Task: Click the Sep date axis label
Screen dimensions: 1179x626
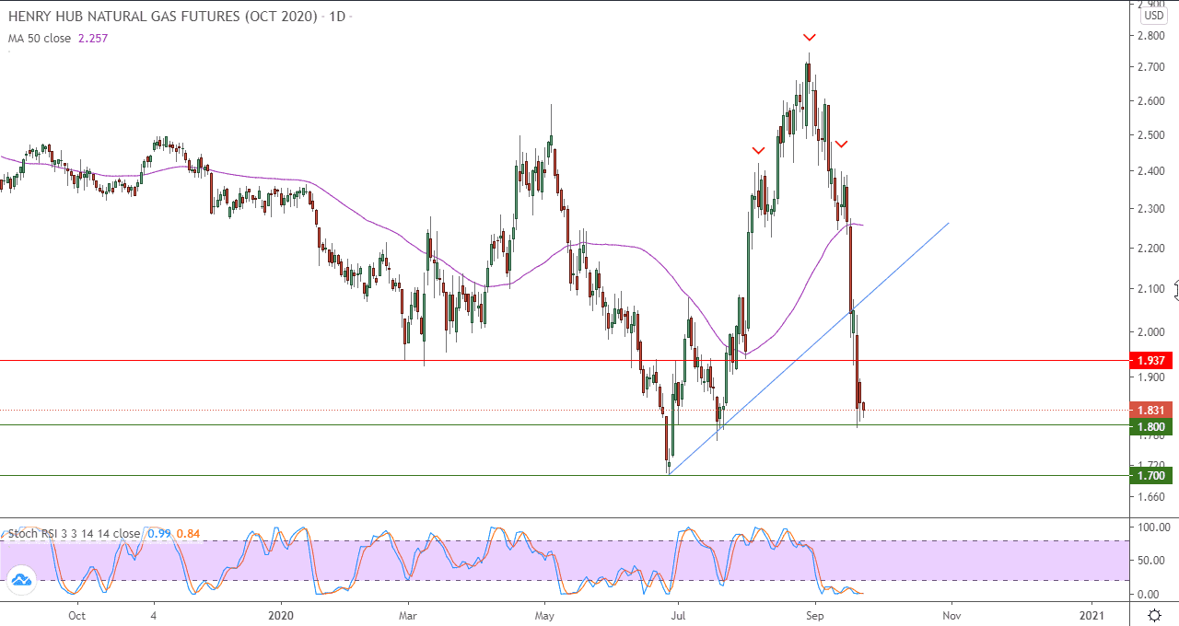Action: click(x=814, y=615)
